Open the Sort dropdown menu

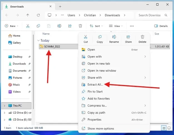click(96, 26)
